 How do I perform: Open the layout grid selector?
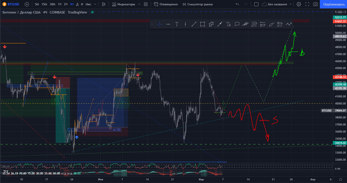point(145,4)
